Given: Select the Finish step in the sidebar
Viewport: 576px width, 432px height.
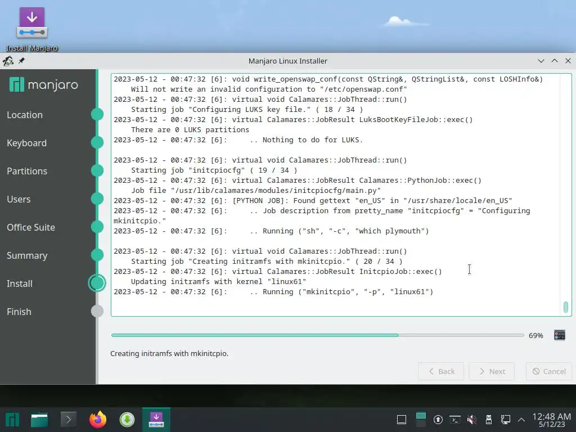Looking at the screenshot, I should click(x=19, y=312).
